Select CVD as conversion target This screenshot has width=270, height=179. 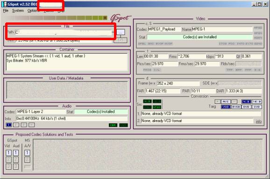pos(257,107)
